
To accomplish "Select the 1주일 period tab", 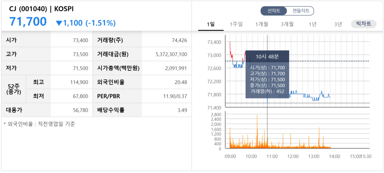I will [x=236, y=24].
